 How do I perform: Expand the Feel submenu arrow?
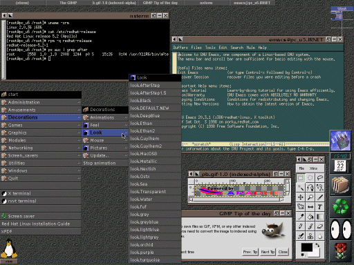pos(126,125)
